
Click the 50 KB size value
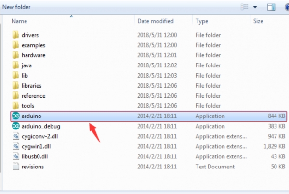tap(278, 167)
